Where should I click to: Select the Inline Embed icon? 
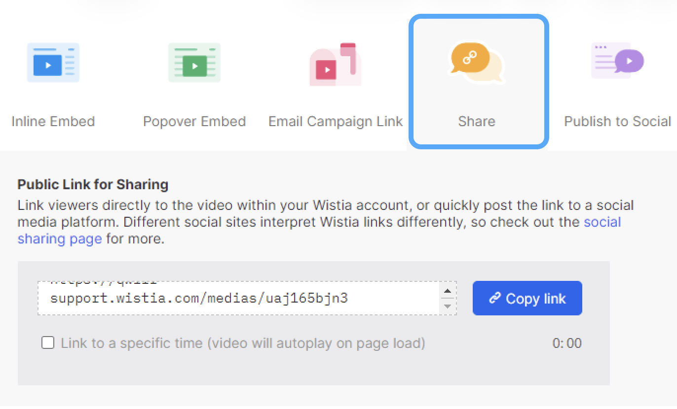[53, 63]
